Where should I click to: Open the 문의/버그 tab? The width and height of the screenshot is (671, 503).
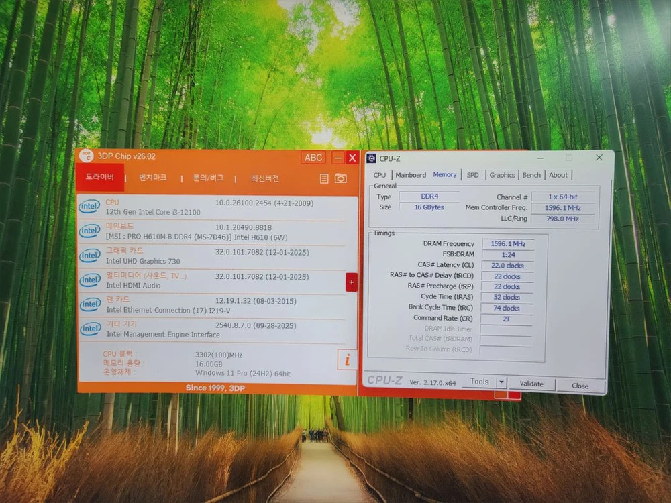(208, 178)
